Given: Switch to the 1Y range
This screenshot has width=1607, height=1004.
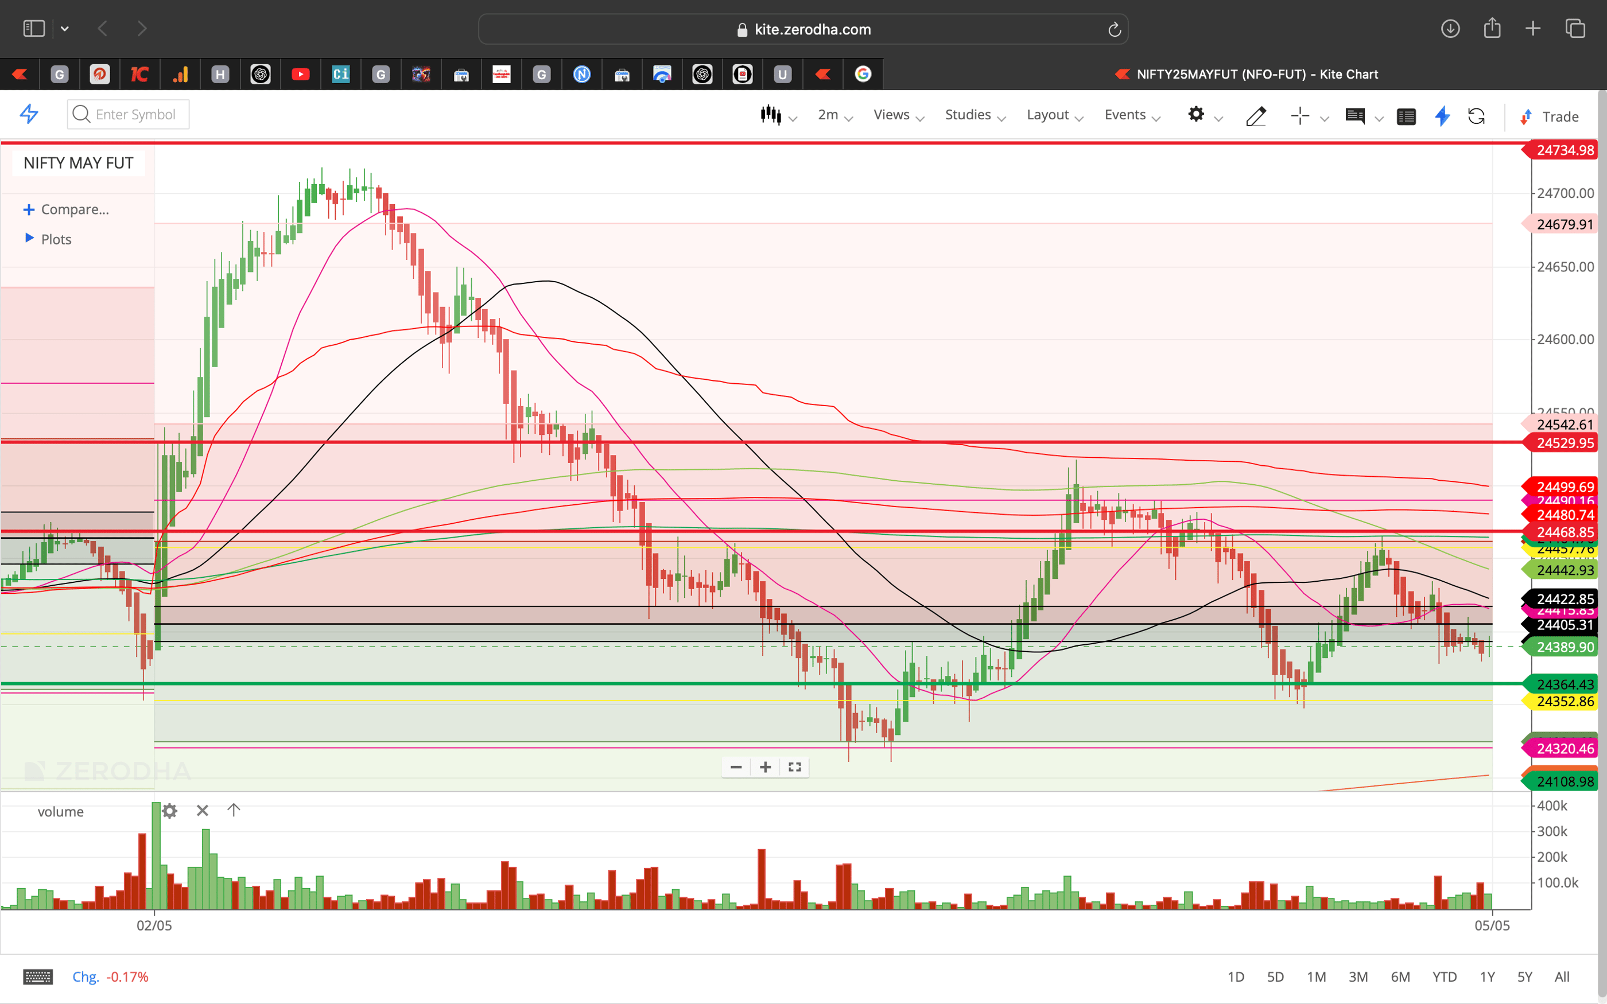Looking at the screenshot, I should click(x=1488, y=976).
